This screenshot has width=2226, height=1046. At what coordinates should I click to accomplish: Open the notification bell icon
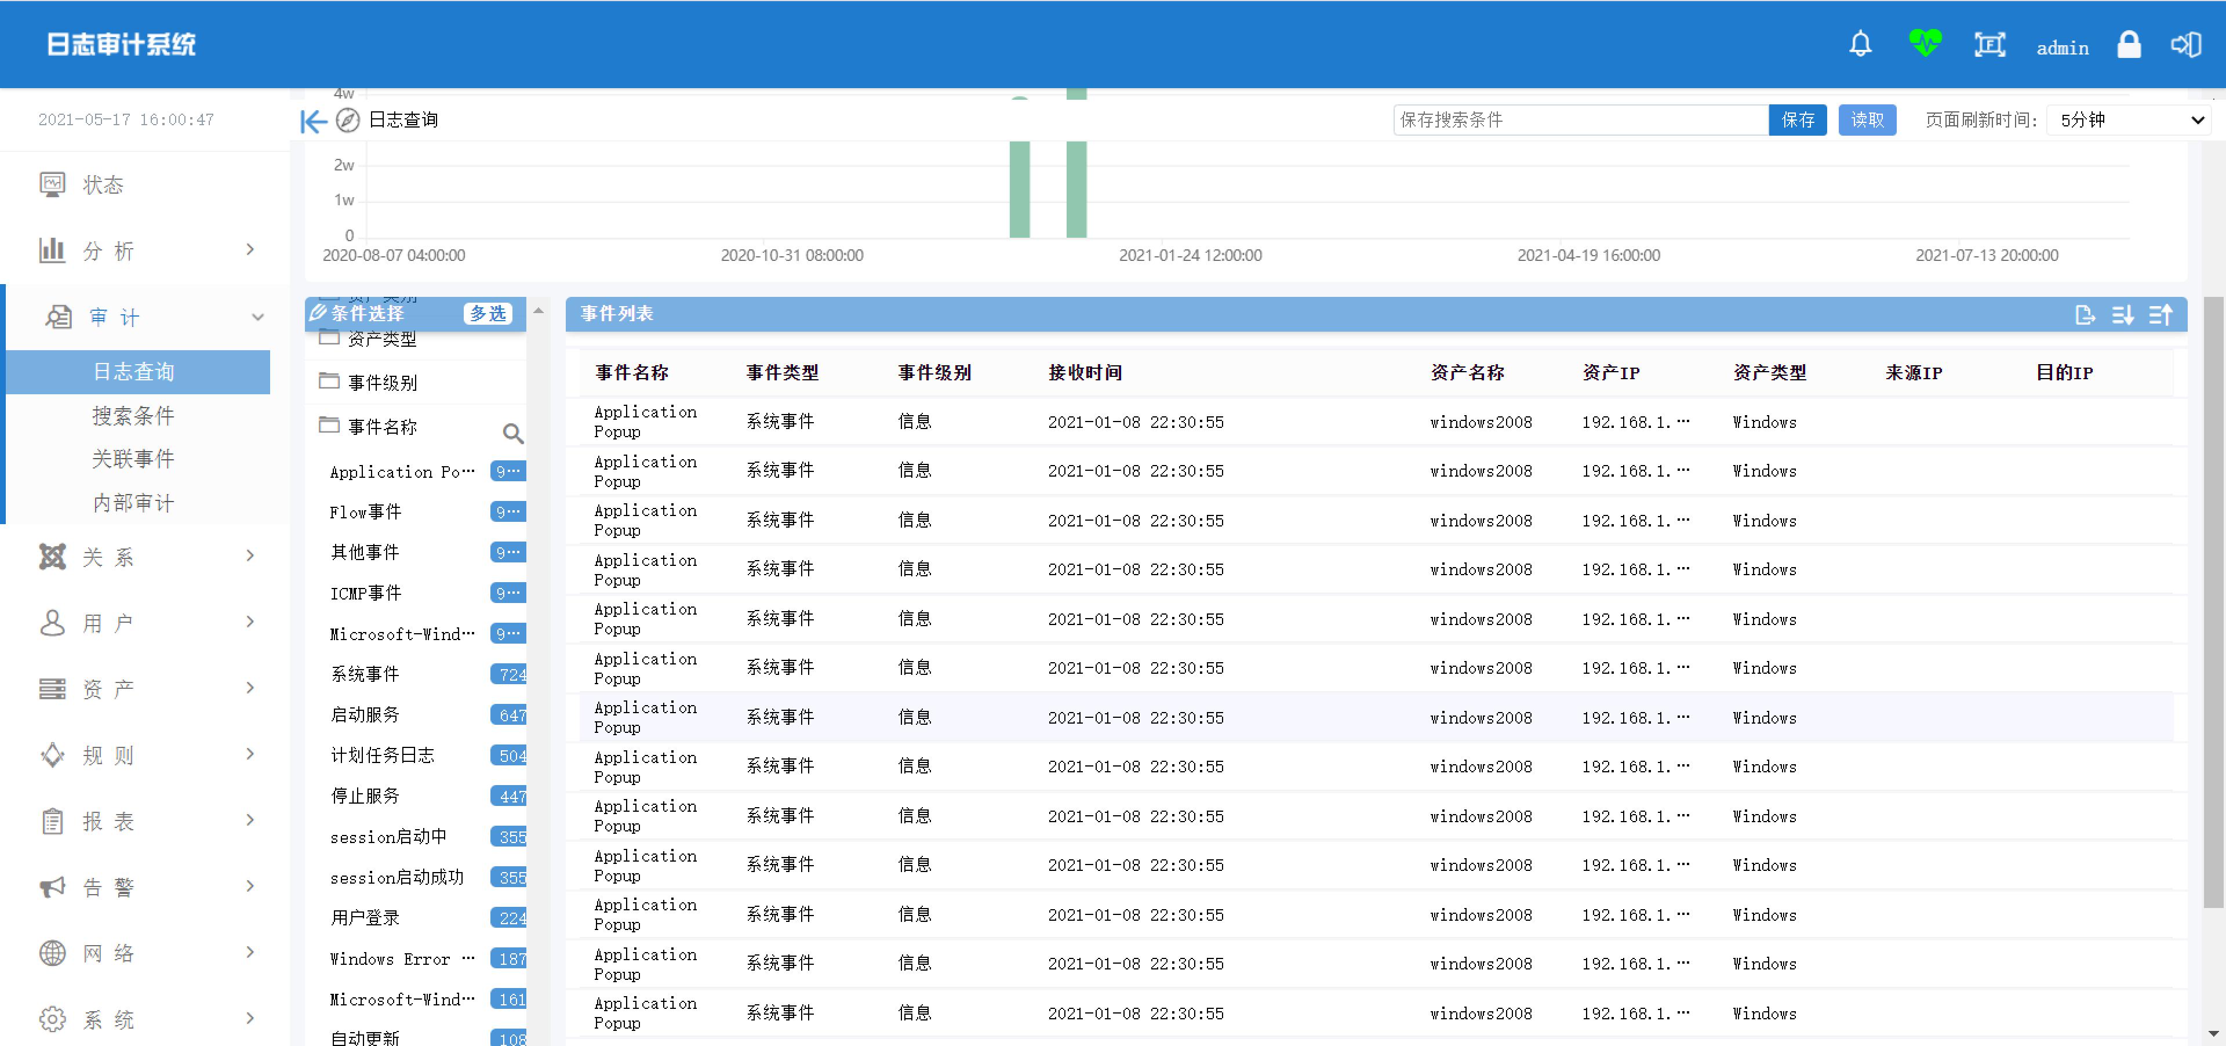point(1860,44)
